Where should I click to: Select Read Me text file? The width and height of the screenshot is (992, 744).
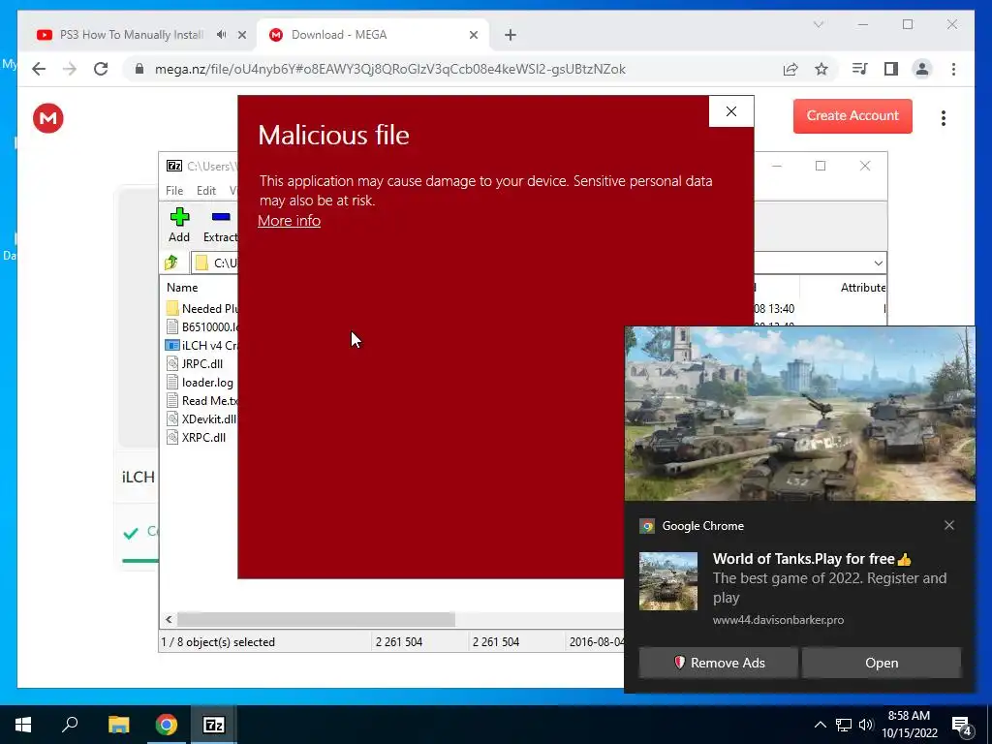pos(201,400)
